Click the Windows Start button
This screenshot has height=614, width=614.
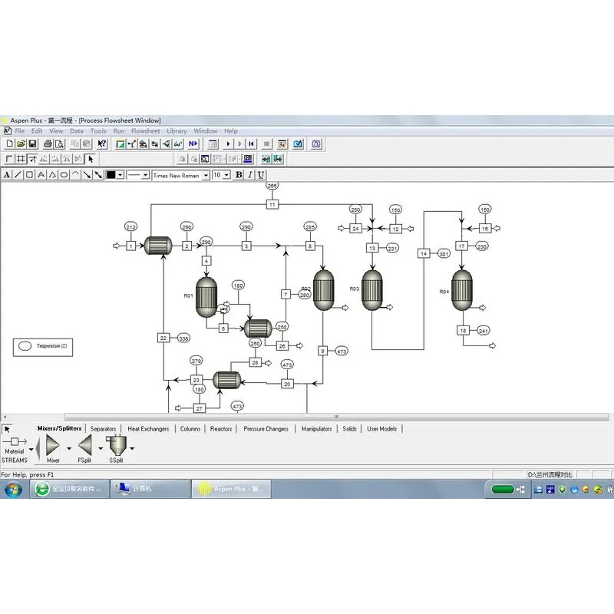click(13, 489)
